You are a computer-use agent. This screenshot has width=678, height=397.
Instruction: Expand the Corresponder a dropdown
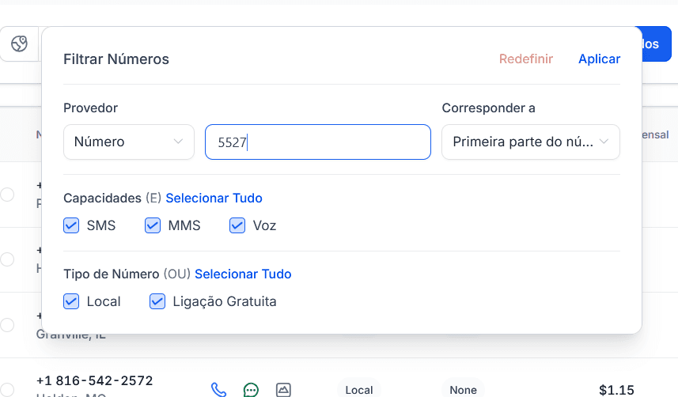[x=530, y=142]
